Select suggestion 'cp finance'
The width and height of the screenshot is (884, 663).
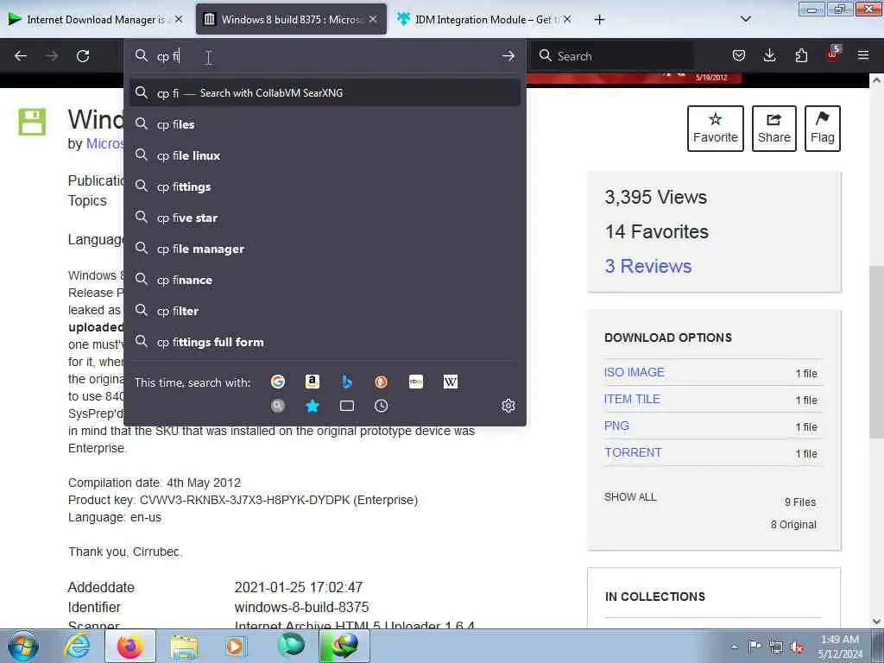click(x=325, y=280)
